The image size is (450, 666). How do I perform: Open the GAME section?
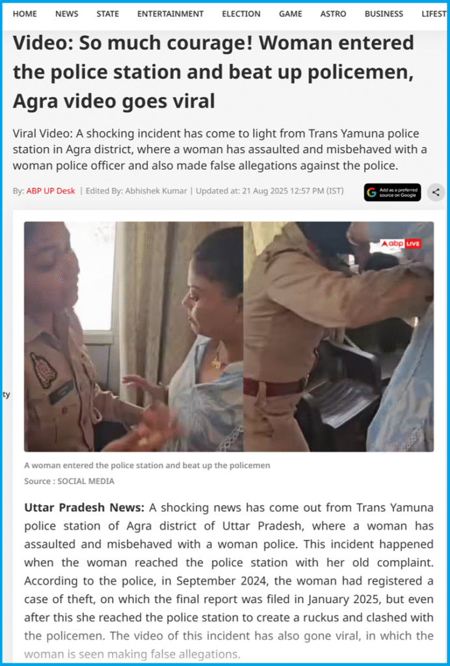coord(291,14)
